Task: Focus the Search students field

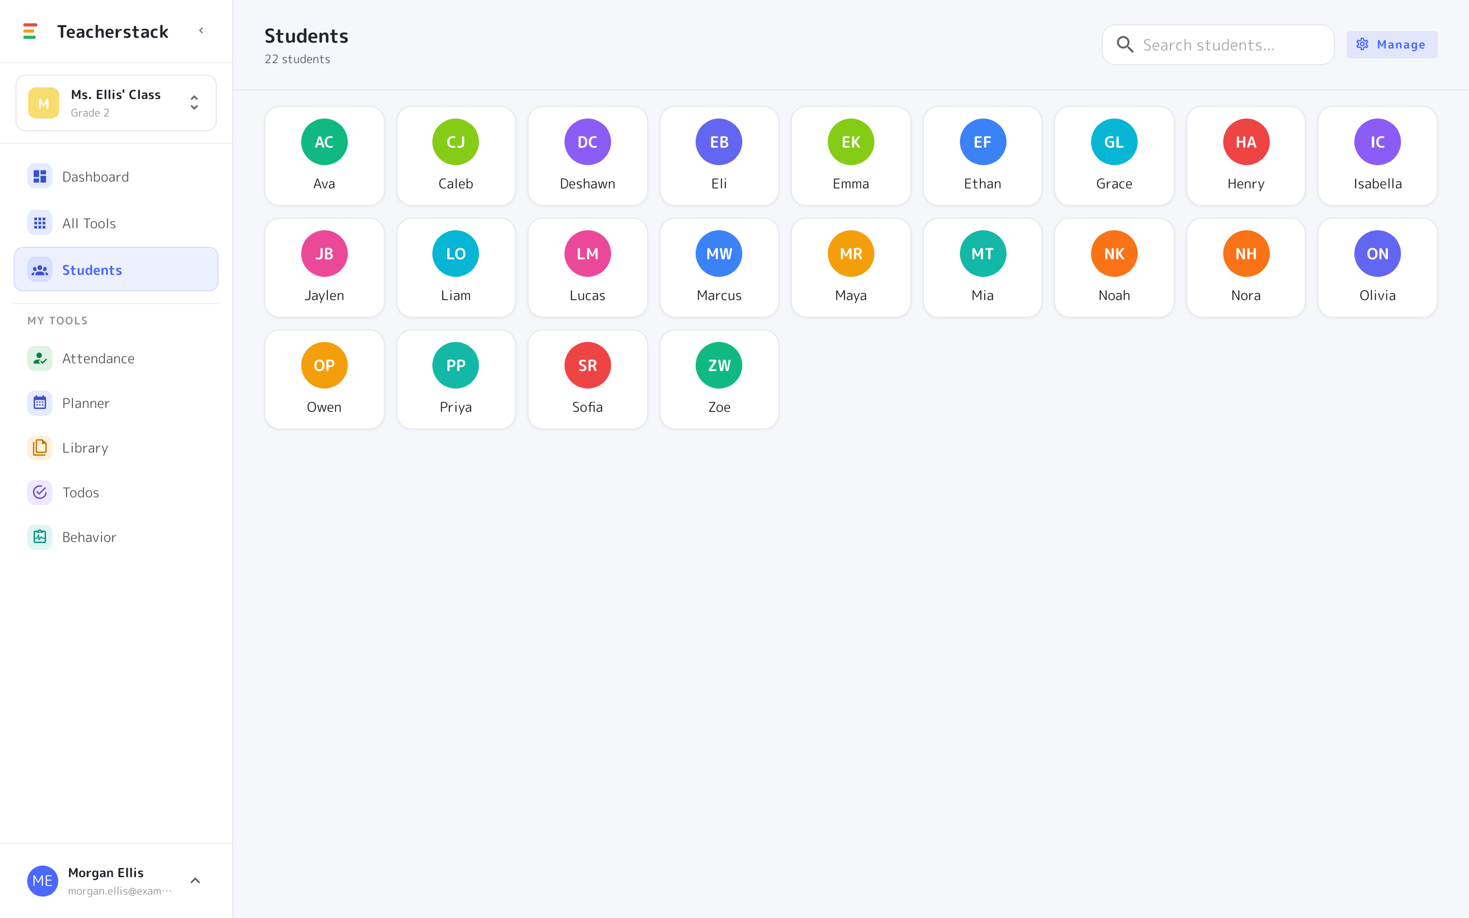Action: tap(1218, 45)
